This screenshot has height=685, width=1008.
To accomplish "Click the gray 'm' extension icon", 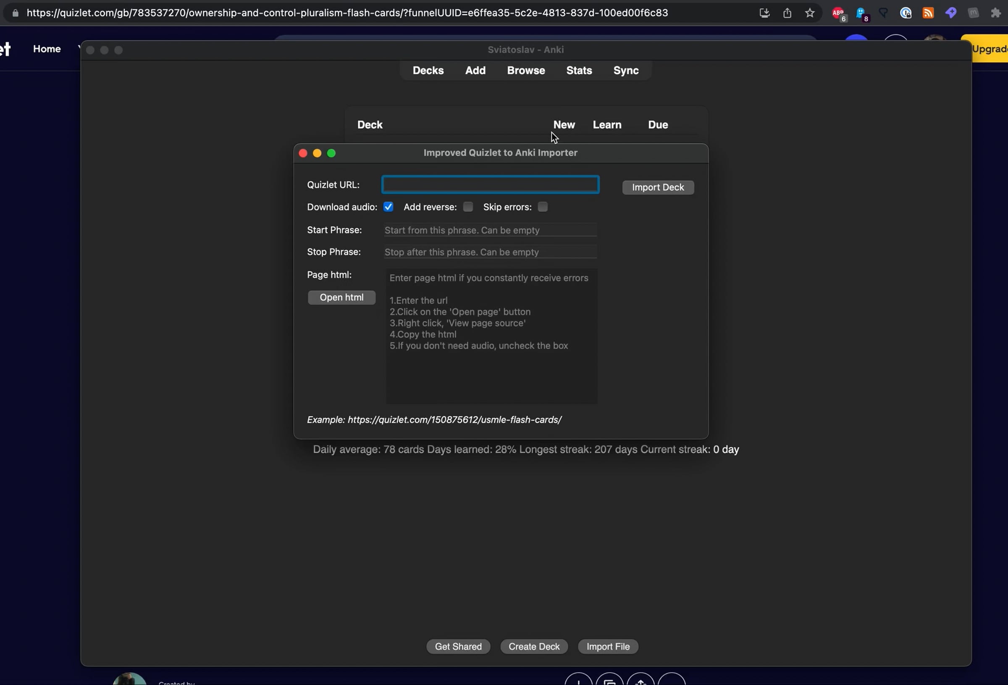I will coord(973,13).
